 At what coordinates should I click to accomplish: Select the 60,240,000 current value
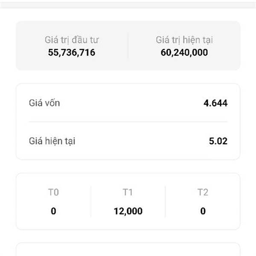pyautogui.click(x=184, y=52)
